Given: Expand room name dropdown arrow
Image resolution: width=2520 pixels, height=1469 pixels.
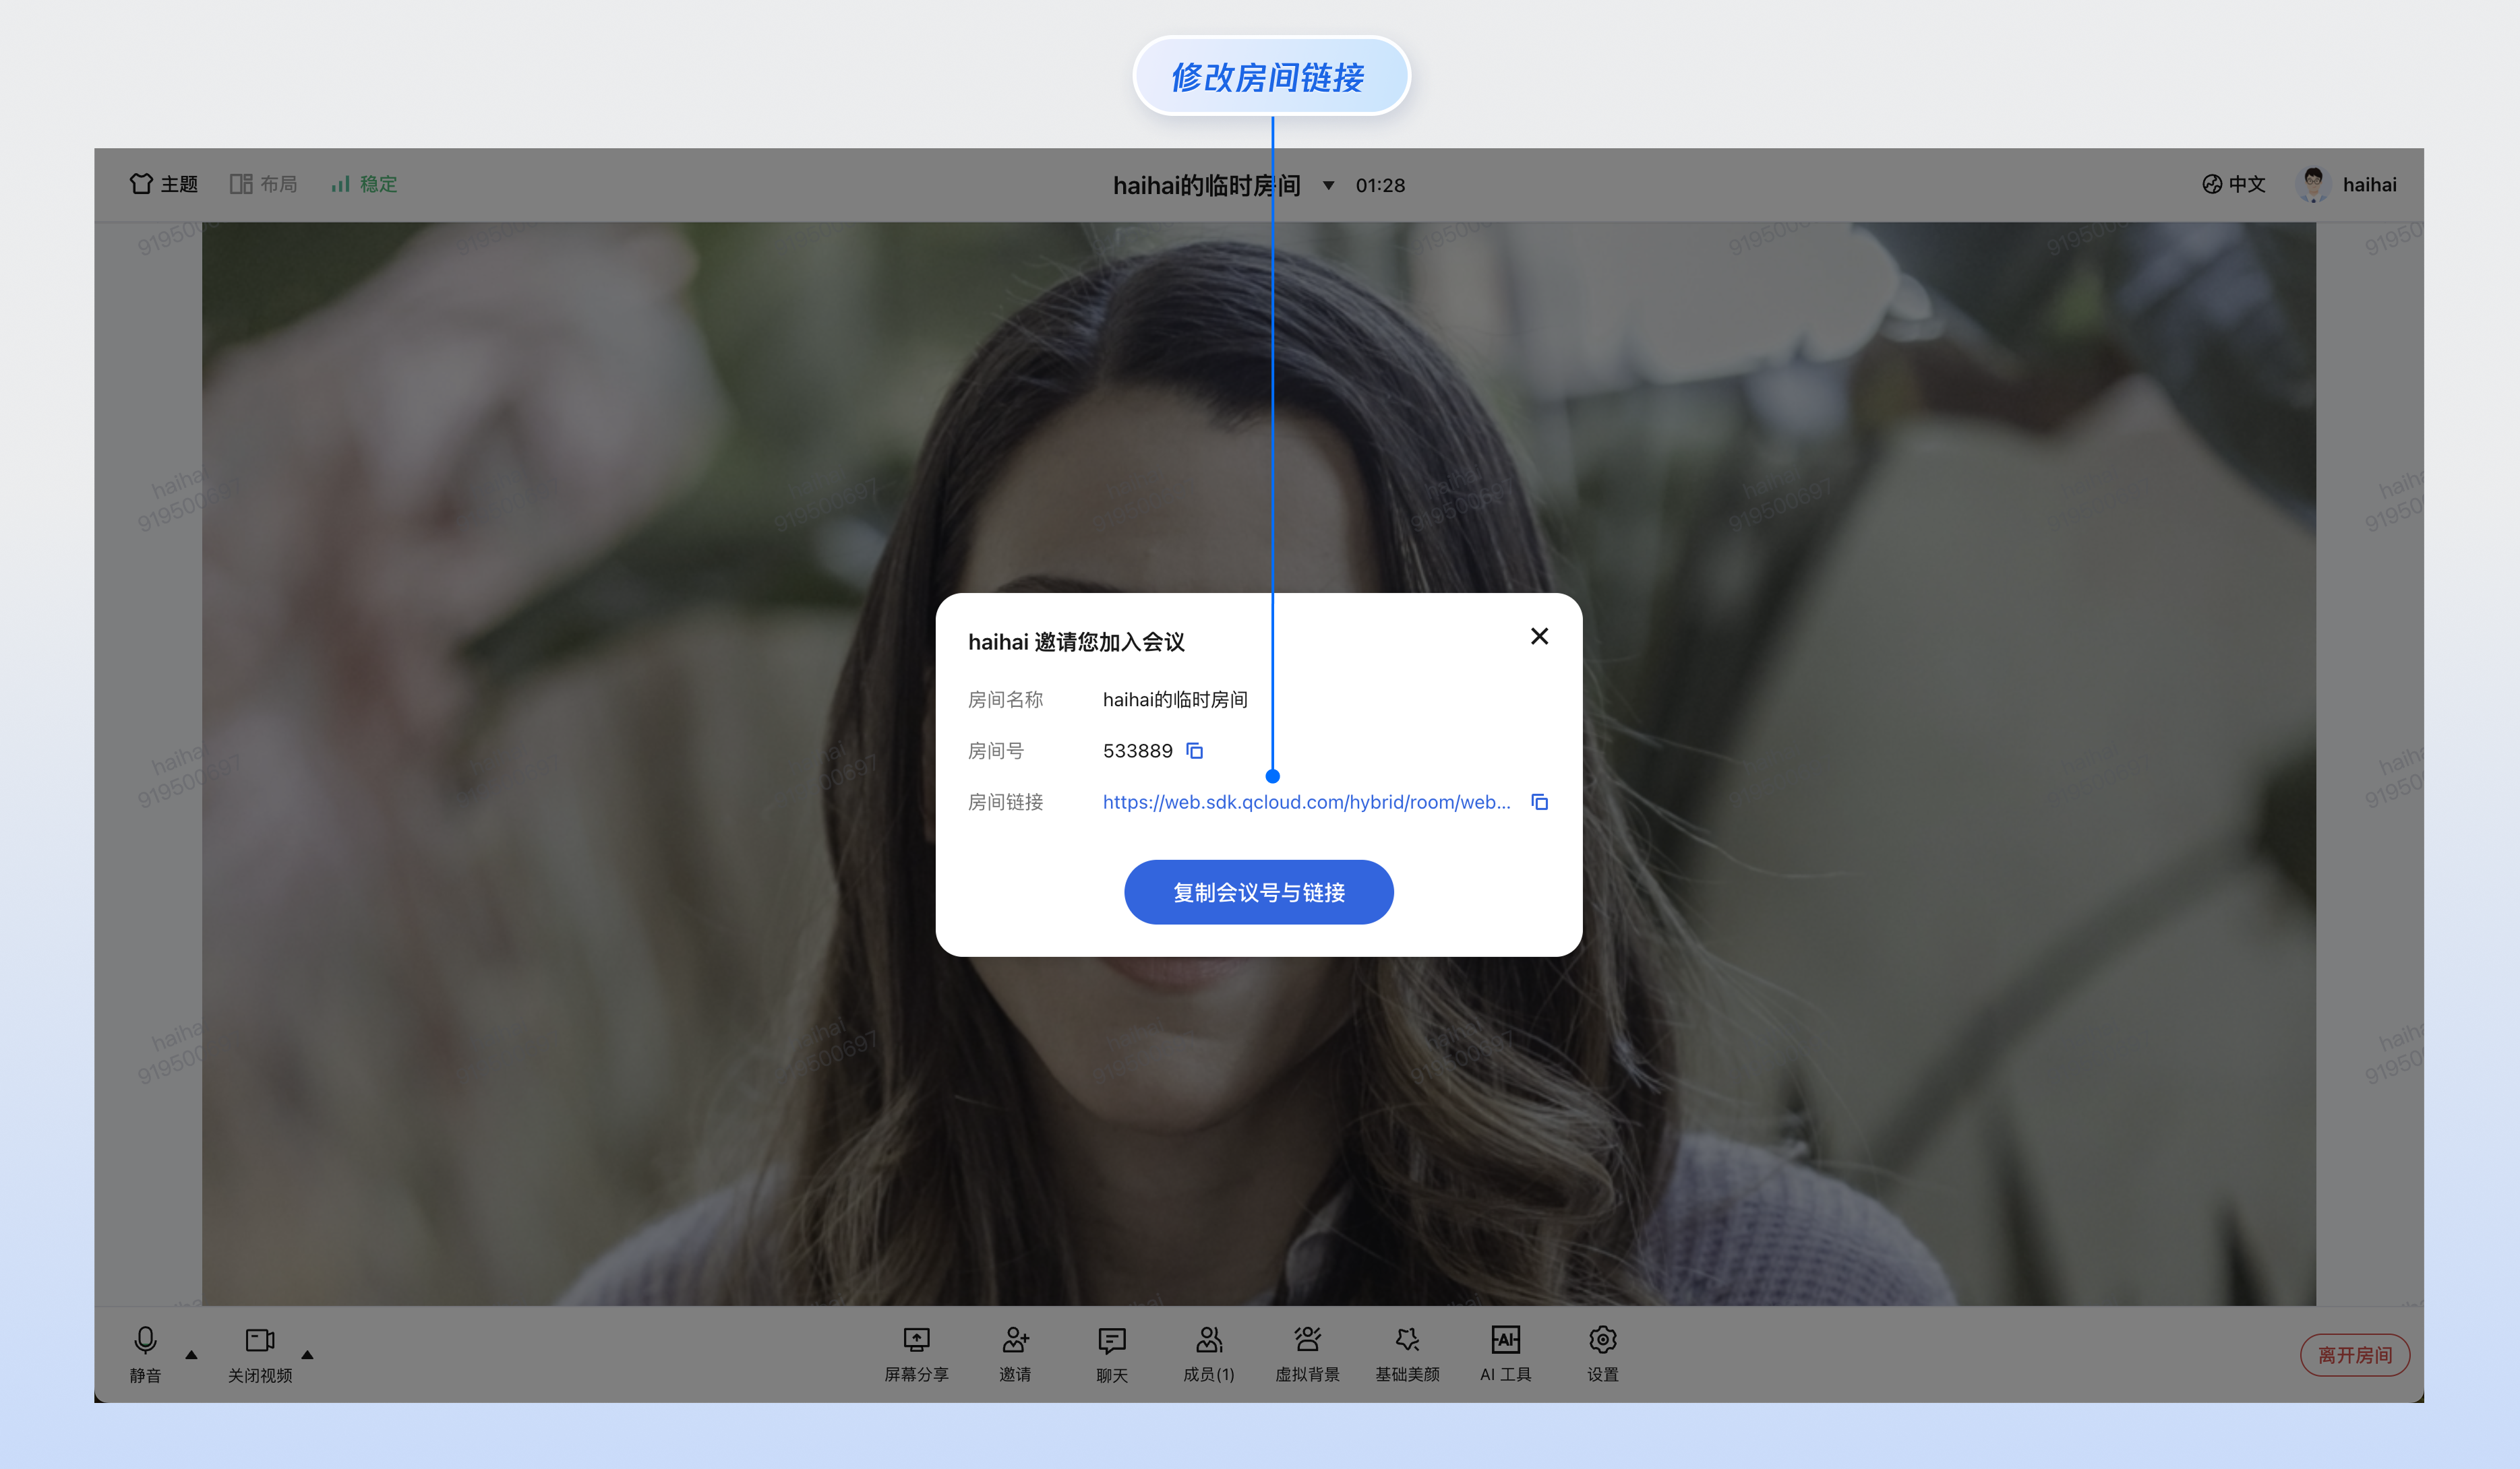Looking at the screenshot, I should point(1328,185).
